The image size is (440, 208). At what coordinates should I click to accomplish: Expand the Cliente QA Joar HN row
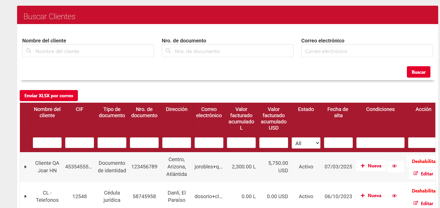[x=25, y=167]
